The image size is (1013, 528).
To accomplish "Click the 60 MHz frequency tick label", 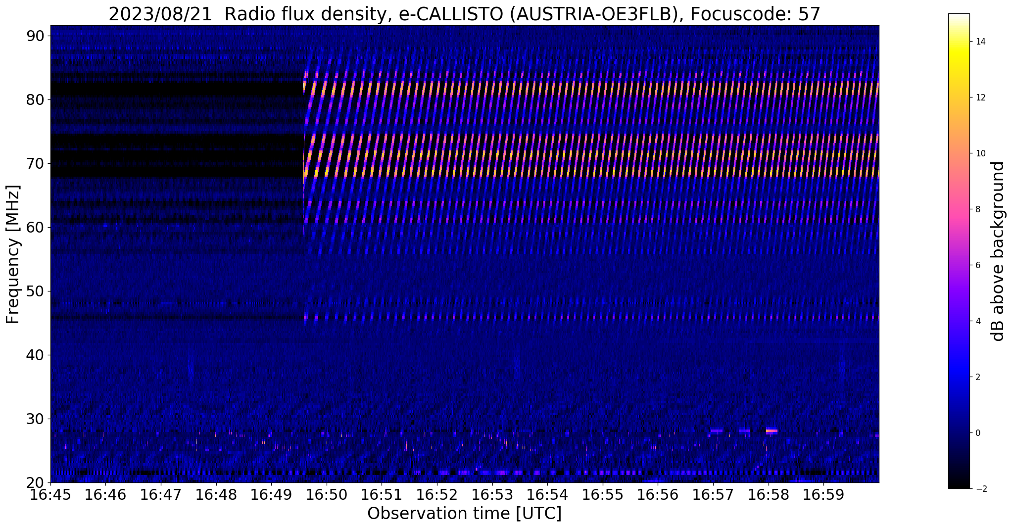I will tap(36, 227).
